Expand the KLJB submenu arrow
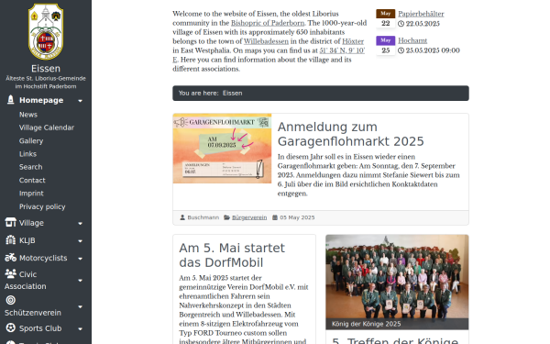 tap(81, 240)
